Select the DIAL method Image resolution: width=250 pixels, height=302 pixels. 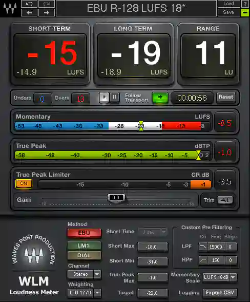[x=84, y=255]
